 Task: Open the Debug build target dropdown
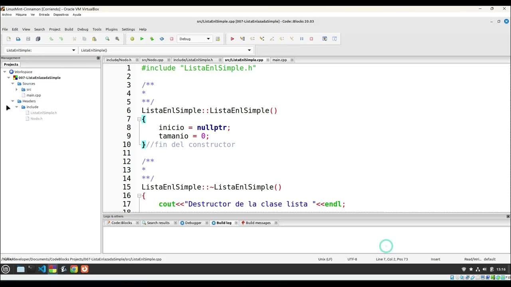194,39
